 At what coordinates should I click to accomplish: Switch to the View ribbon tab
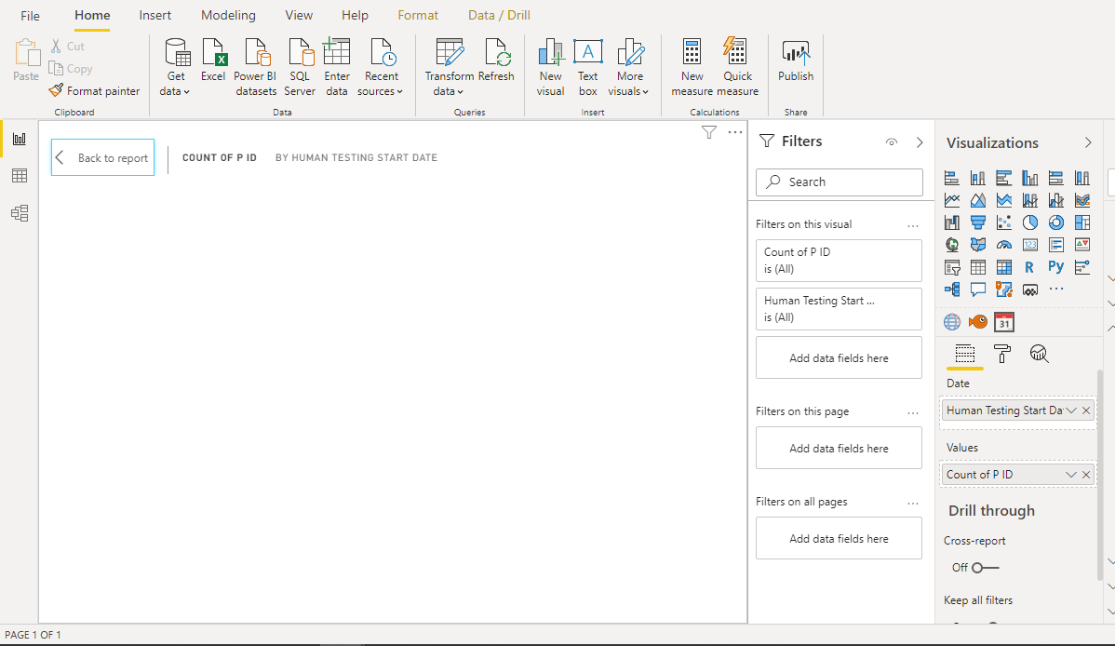(299, 15)
